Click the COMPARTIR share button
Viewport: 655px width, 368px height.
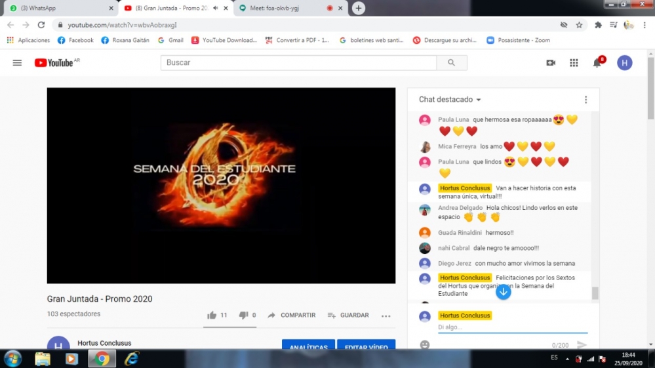[x=292, y=316]
